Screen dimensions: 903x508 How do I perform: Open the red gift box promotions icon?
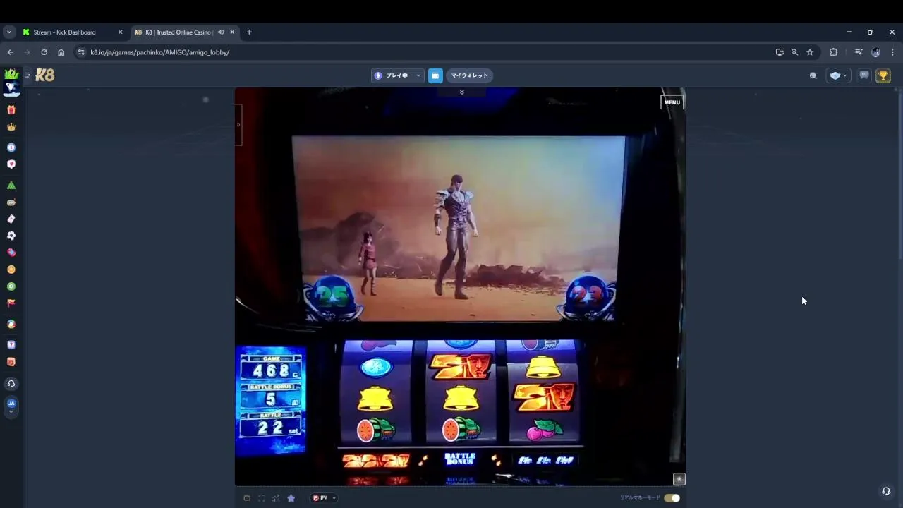click(x=11, y=110)
